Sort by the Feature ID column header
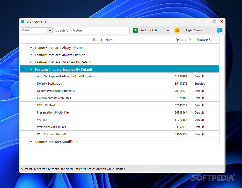242x188 pixels. click(x=183, y=40)
